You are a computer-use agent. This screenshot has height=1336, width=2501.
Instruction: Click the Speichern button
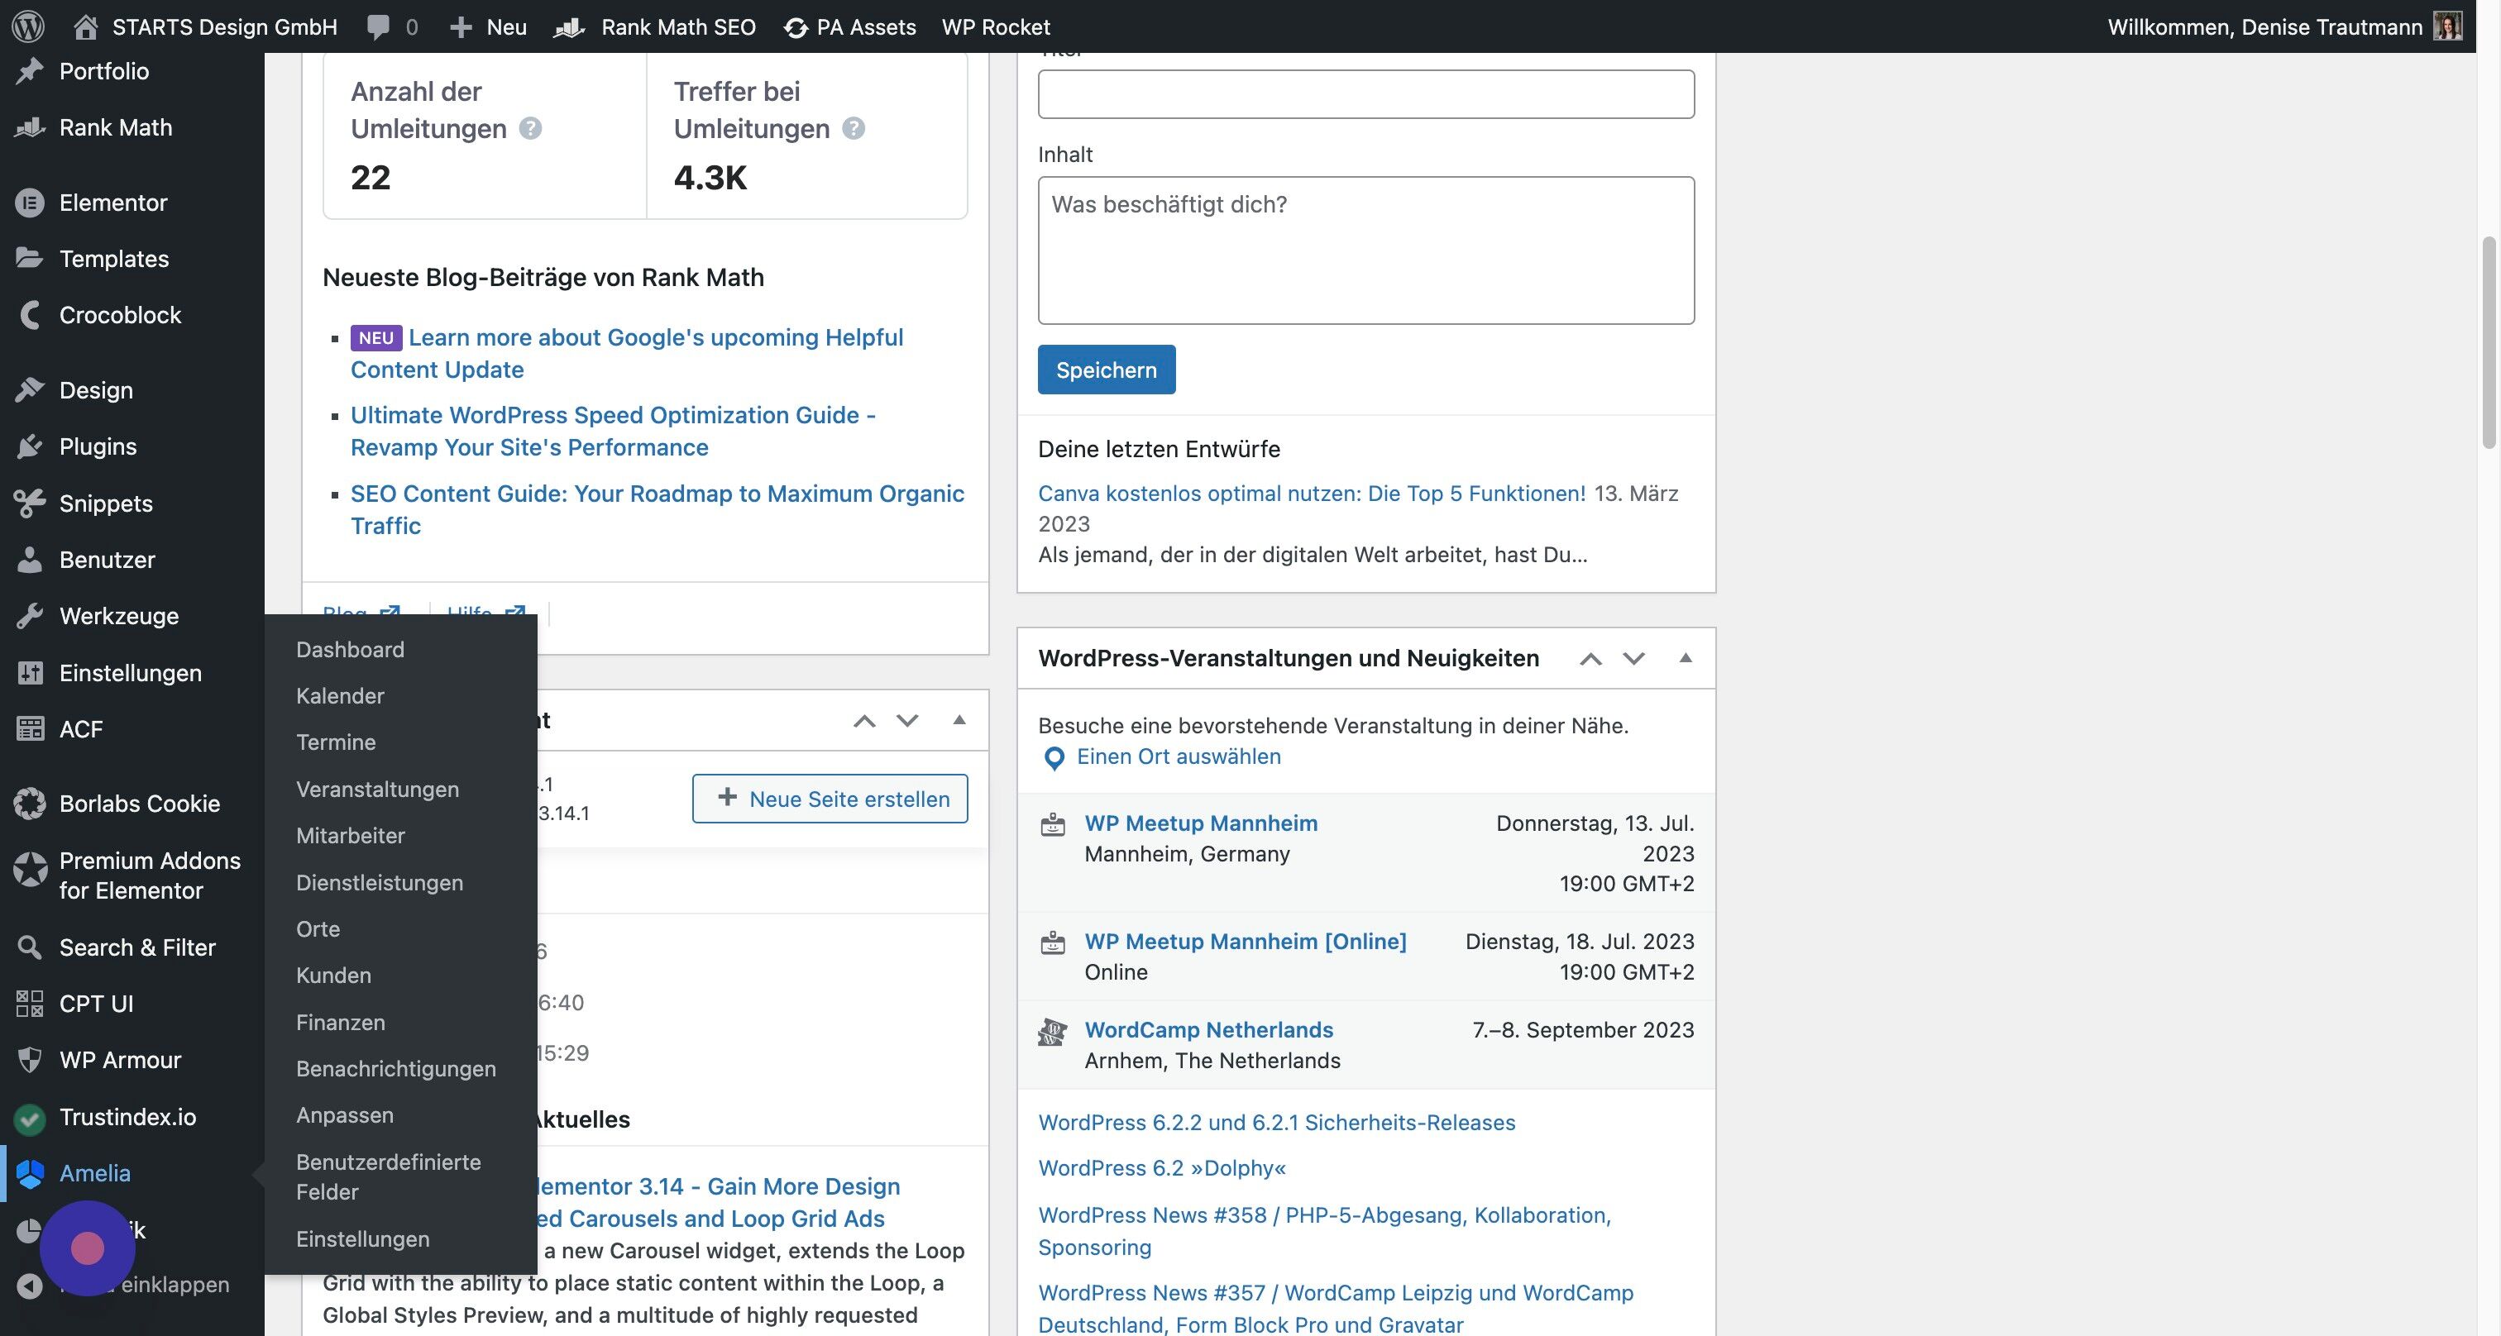click(x=1106, y=370)
